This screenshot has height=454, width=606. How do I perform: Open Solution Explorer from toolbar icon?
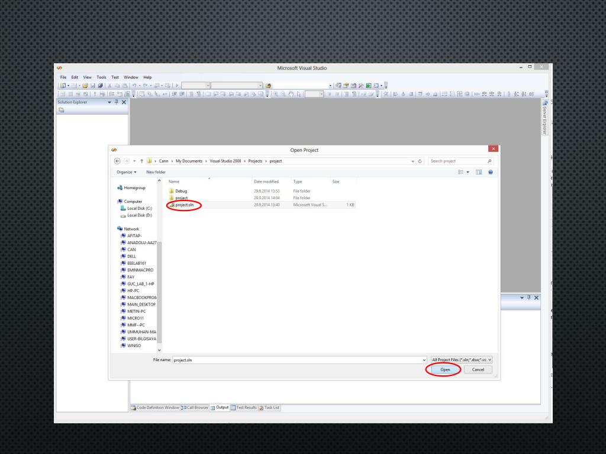(x=339, y=86)
